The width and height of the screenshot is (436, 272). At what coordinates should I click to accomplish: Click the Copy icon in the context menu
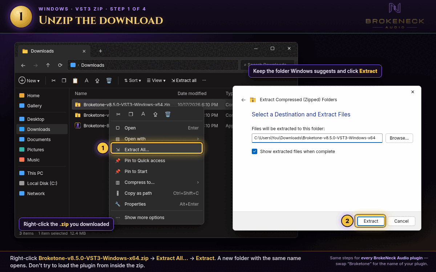pyautogui.click(x=131, y=114)
